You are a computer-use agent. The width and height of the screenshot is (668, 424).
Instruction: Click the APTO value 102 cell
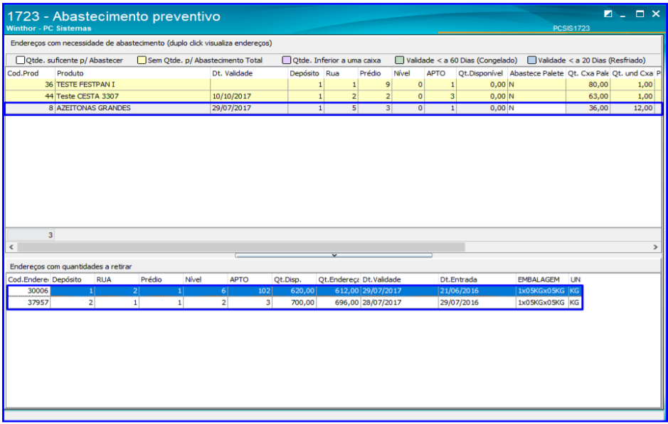point(250,291)
